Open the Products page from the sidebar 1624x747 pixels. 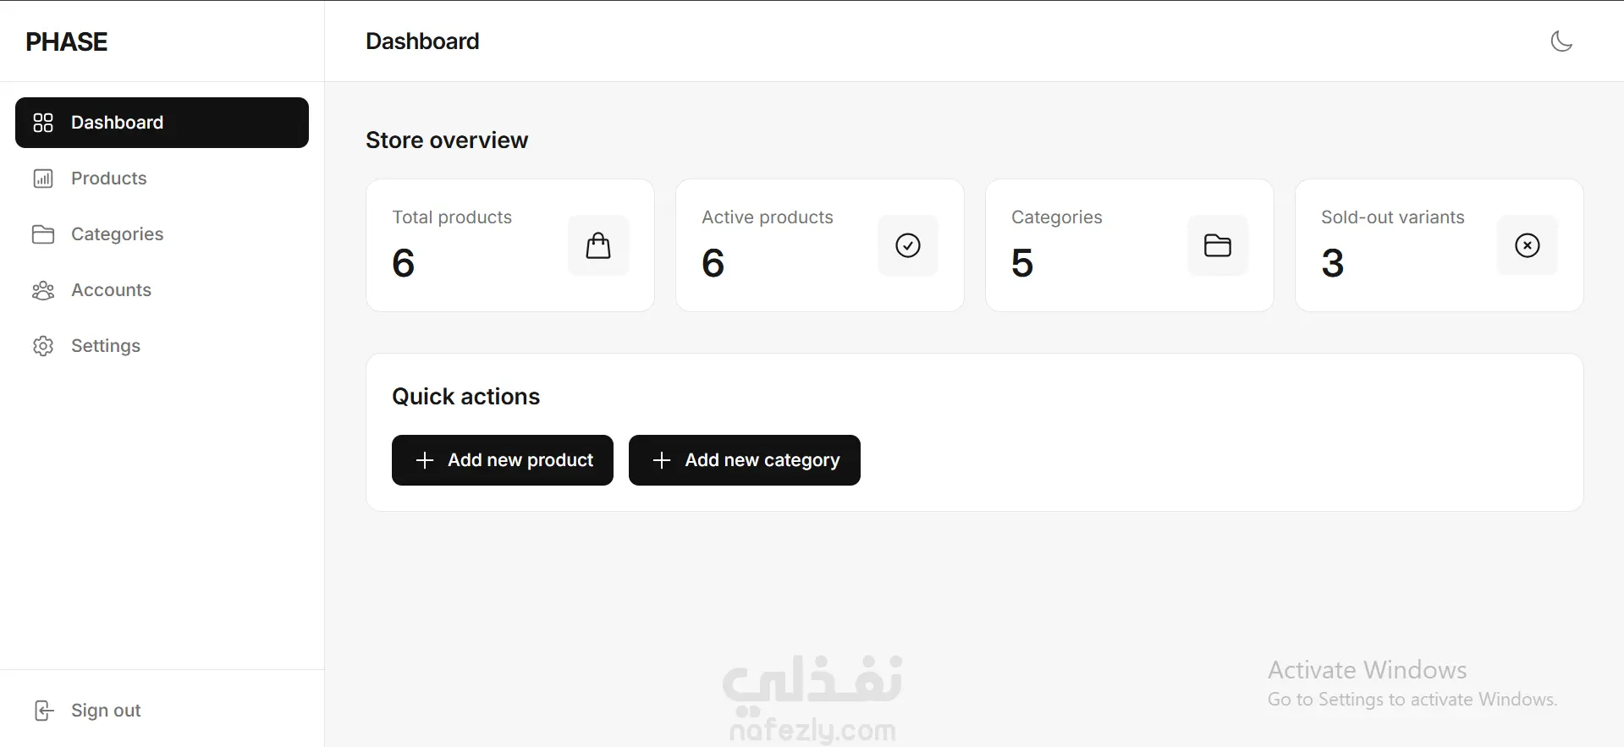pos(162,179)
